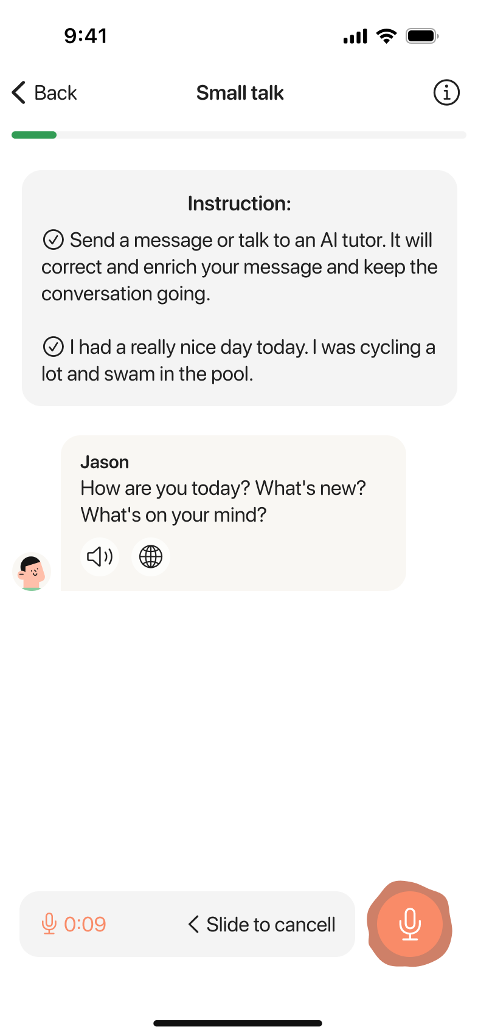This screenshot has height=1036, width=478.
Task: Tap the Slide to cancel text
Action: (271, 924)
